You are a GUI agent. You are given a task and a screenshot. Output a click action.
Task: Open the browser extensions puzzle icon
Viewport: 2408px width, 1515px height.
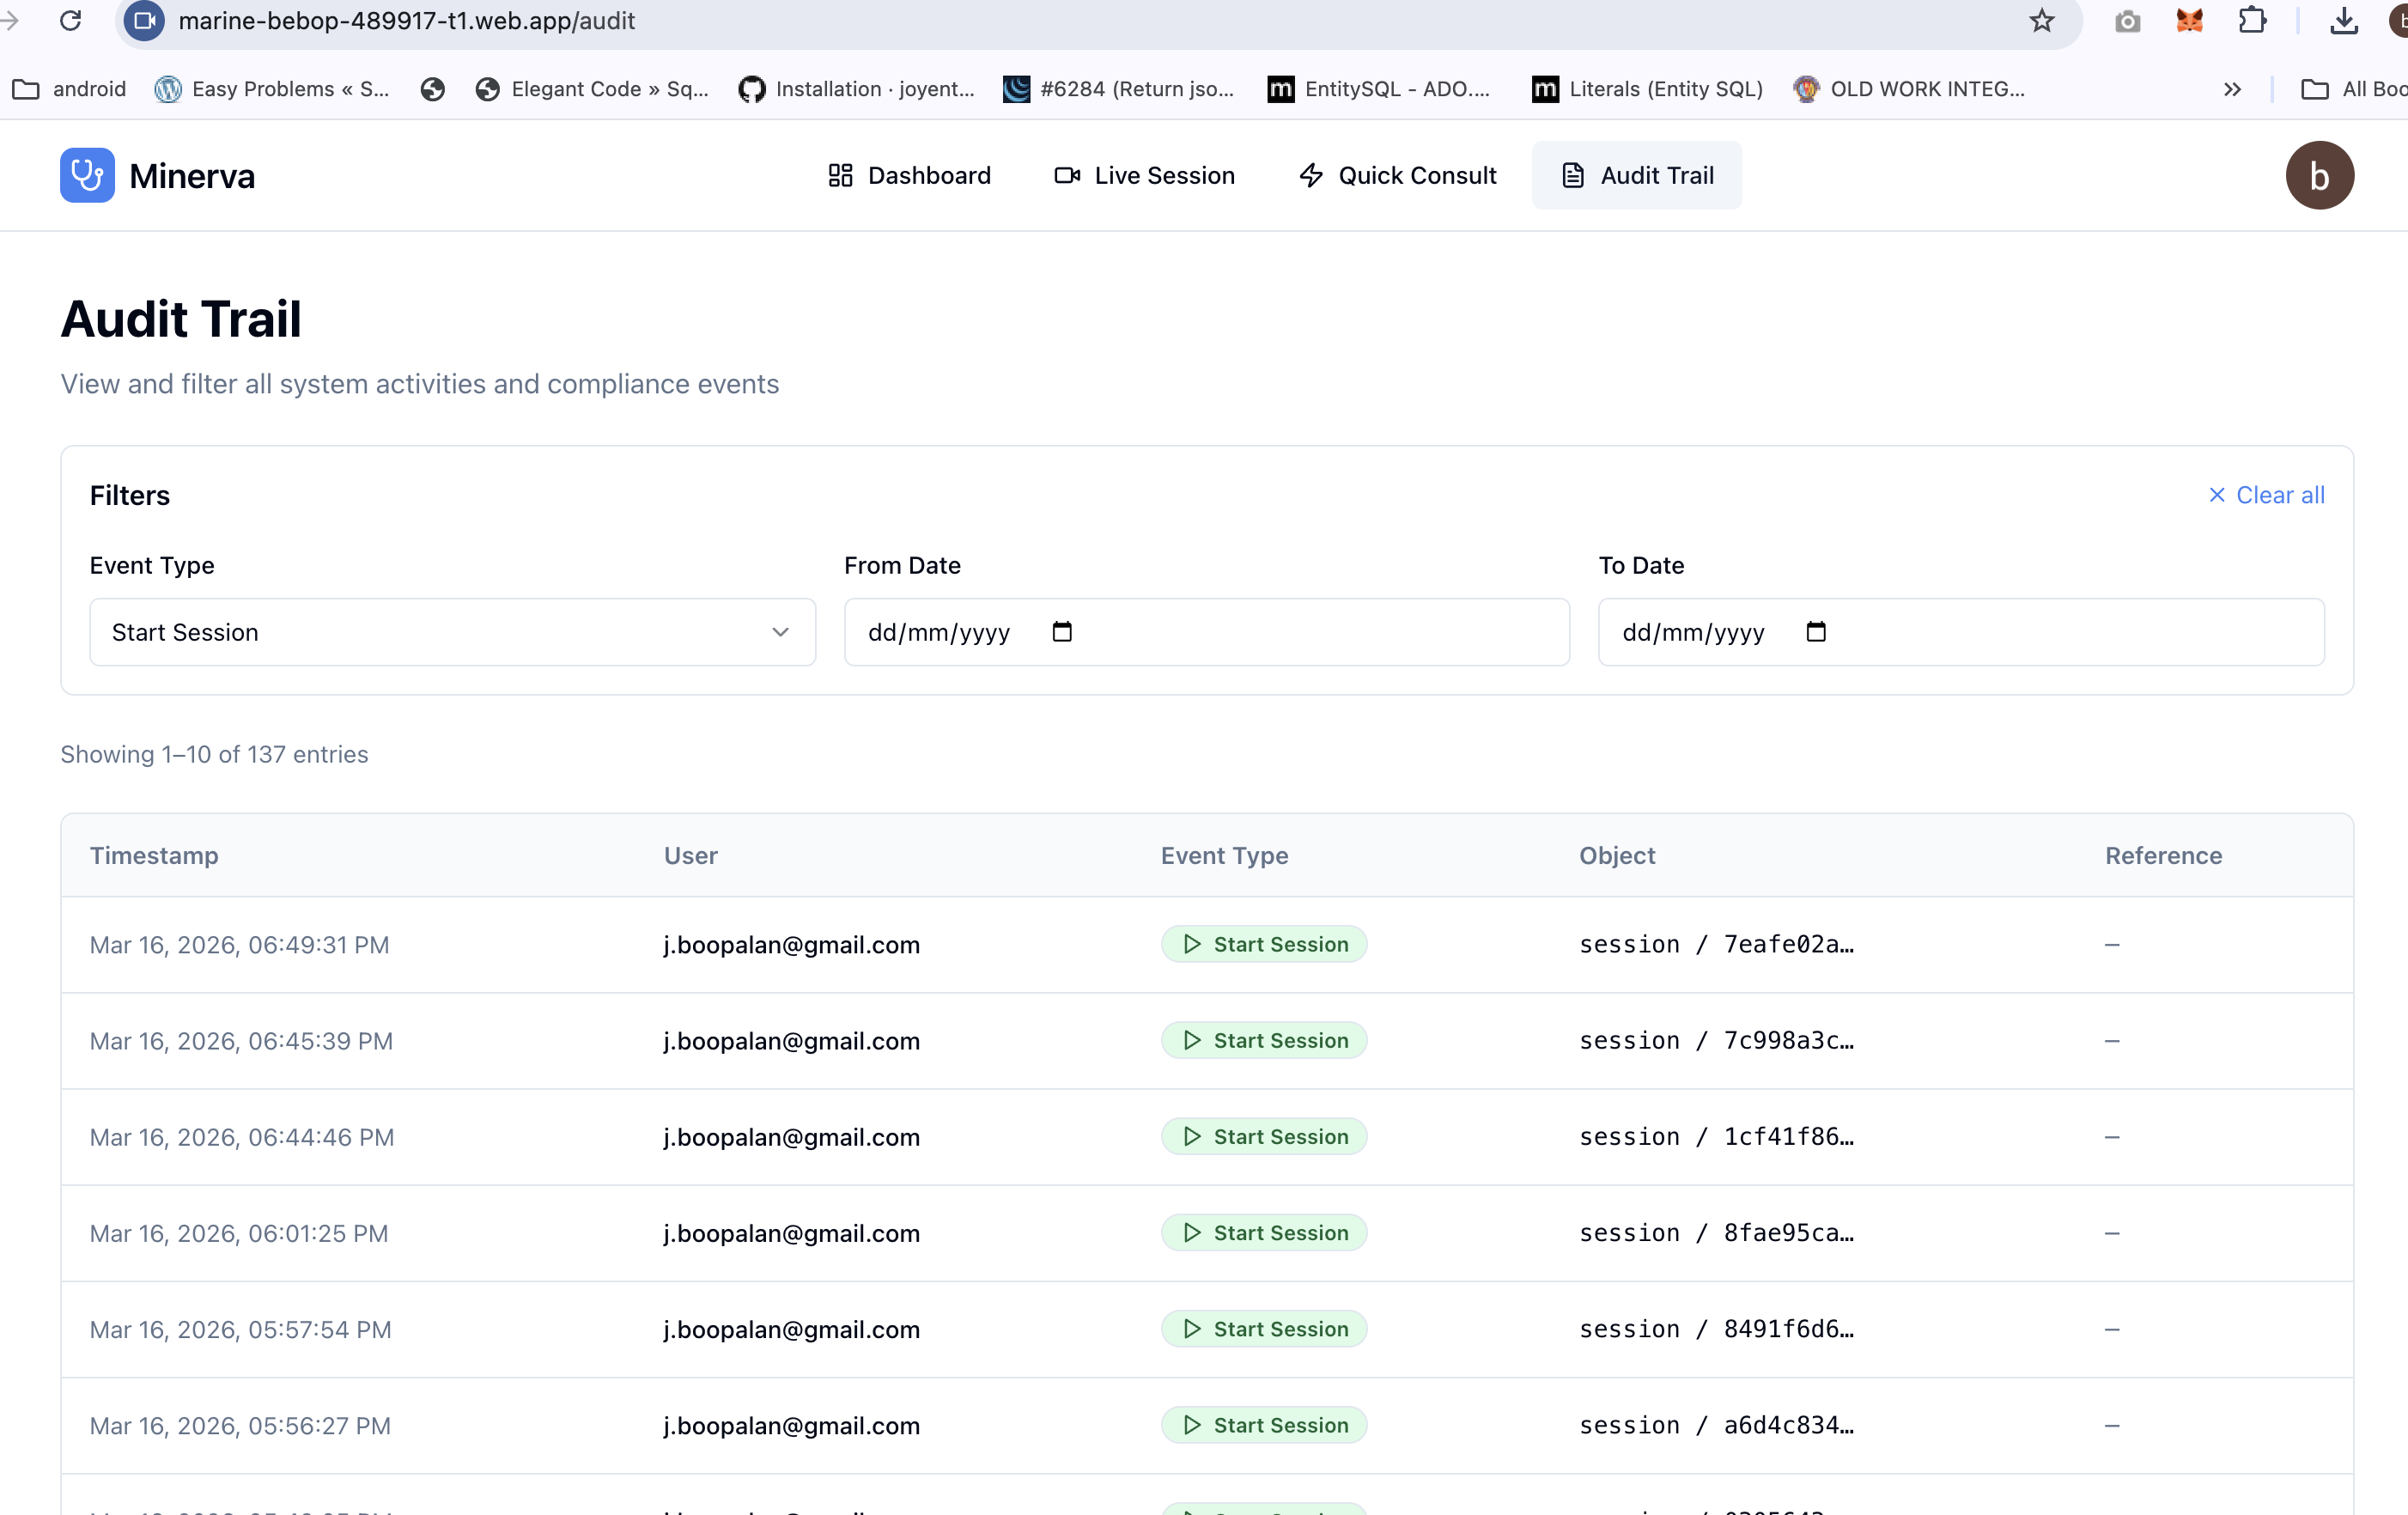point(2252,21)
